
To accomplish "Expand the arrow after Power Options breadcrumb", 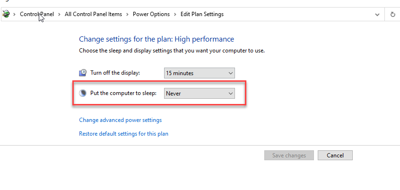I will click(x=175, y=14).
